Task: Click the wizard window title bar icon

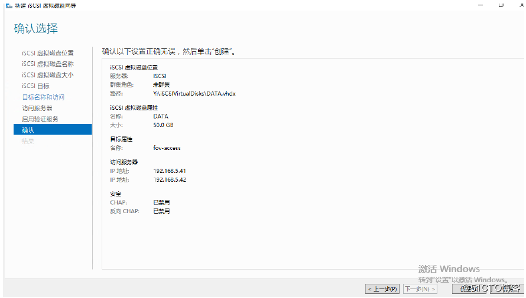Action: (x=9, y=5)
